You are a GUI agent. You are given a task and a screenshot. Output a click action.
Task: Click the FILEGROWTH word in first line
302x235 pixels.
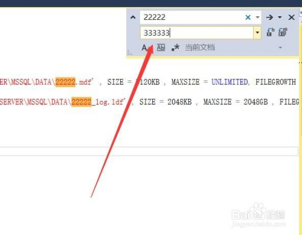(x=275, y=82)
